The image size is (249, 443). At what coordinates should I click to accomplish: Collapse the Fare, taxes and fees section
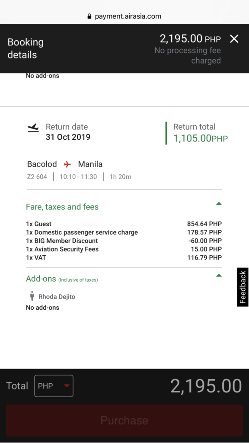click(218, 203)
